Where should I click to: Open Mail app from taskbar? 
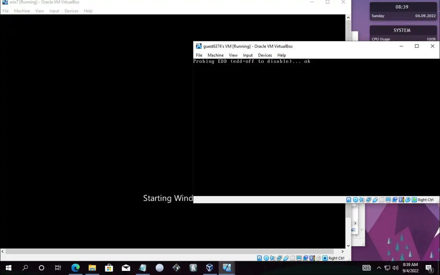tap(126, 268)
